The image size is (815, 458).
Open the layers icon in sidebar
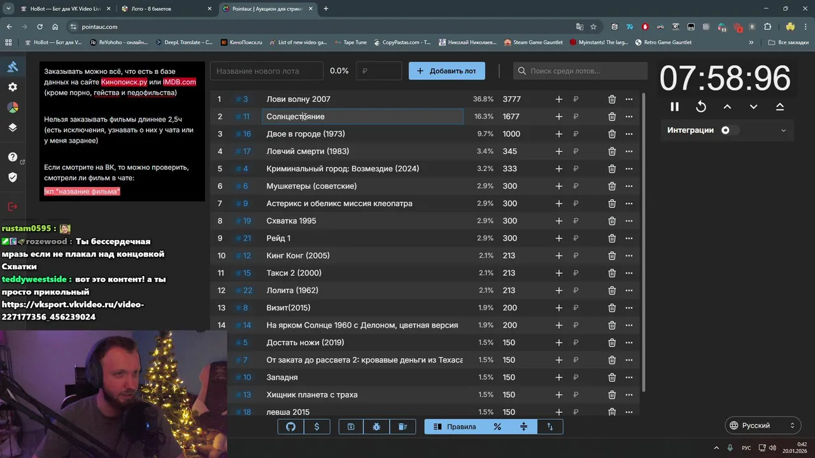[x=13, y=127]
